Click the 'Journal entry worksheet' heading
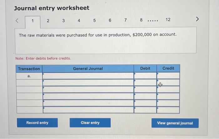 coord(52,8)
